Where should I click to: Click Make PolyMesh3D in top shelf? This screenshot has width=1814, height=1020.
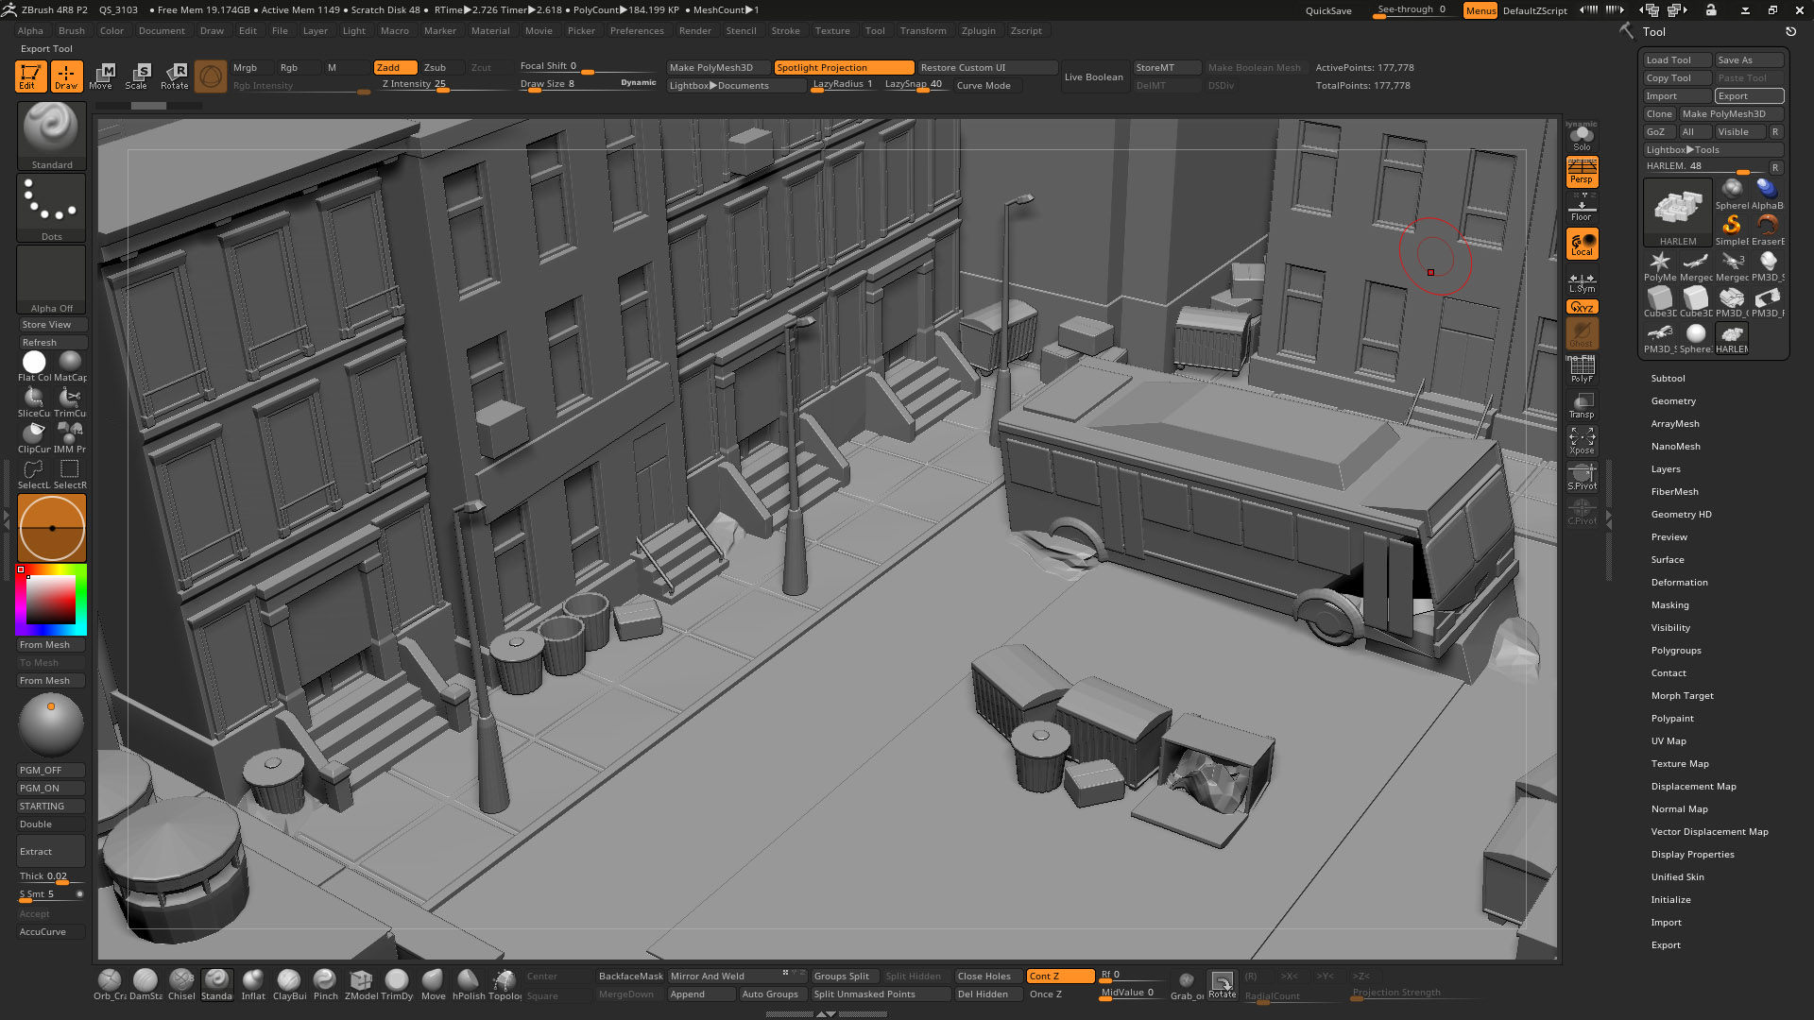click(x=718, y=67)
